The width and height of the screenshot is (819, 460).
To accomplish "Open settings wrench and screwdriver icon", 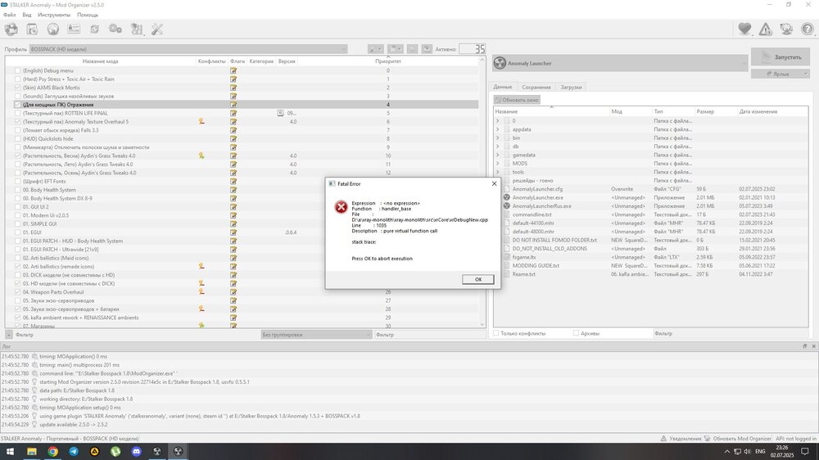I will pyautogui.click(x=157, y=29).
